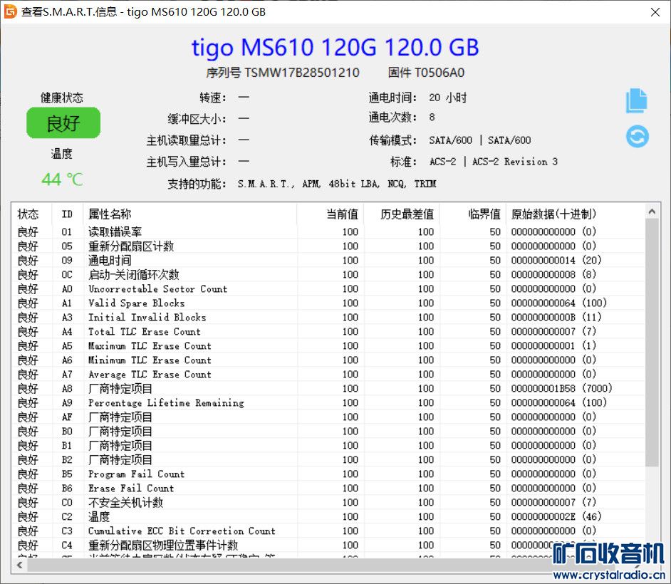The width and height of the screenshot is (671, 584).
Task: Select the 不安全关机计数 row
Action: coord(328,502)
